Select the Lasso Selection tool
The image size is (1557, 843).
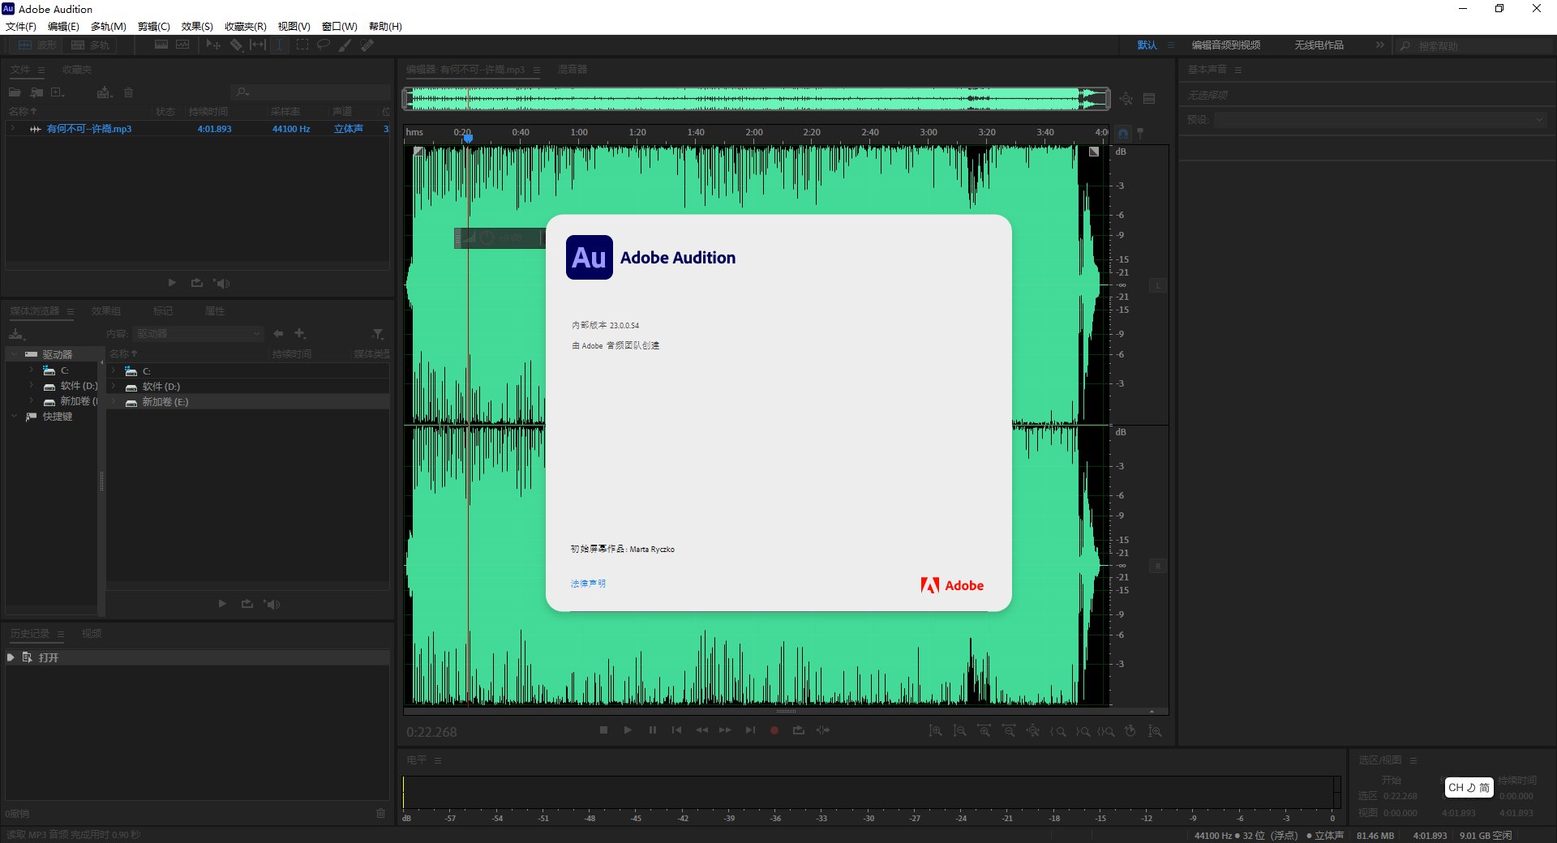click(x=324, y=45)
